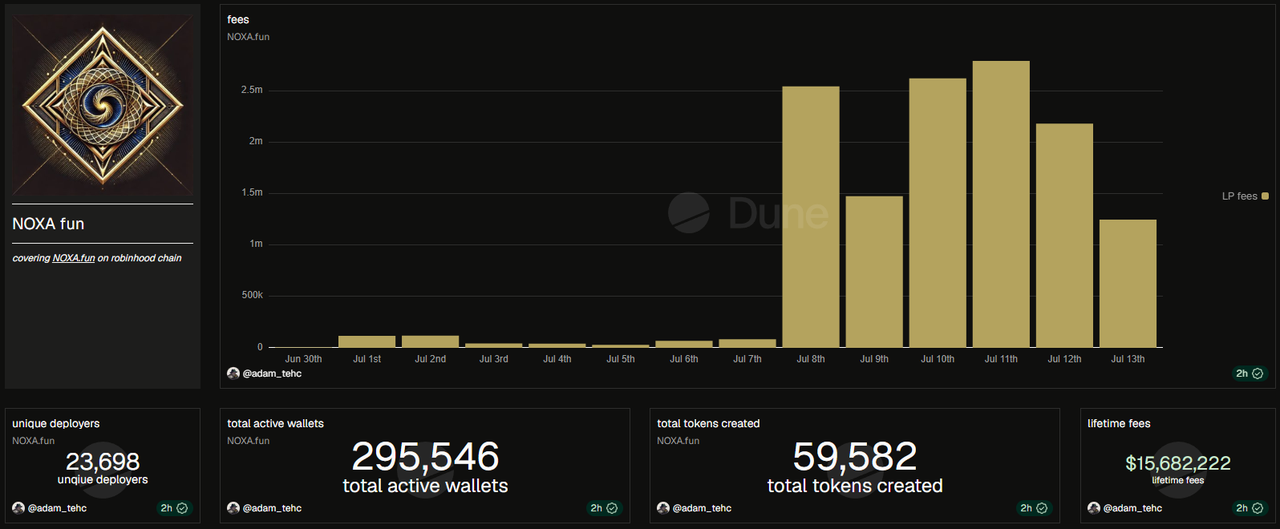Click the NOXA.fun link in description
Image resolution: width=1280 pixels, height=529 pixels.
(74, 258)
